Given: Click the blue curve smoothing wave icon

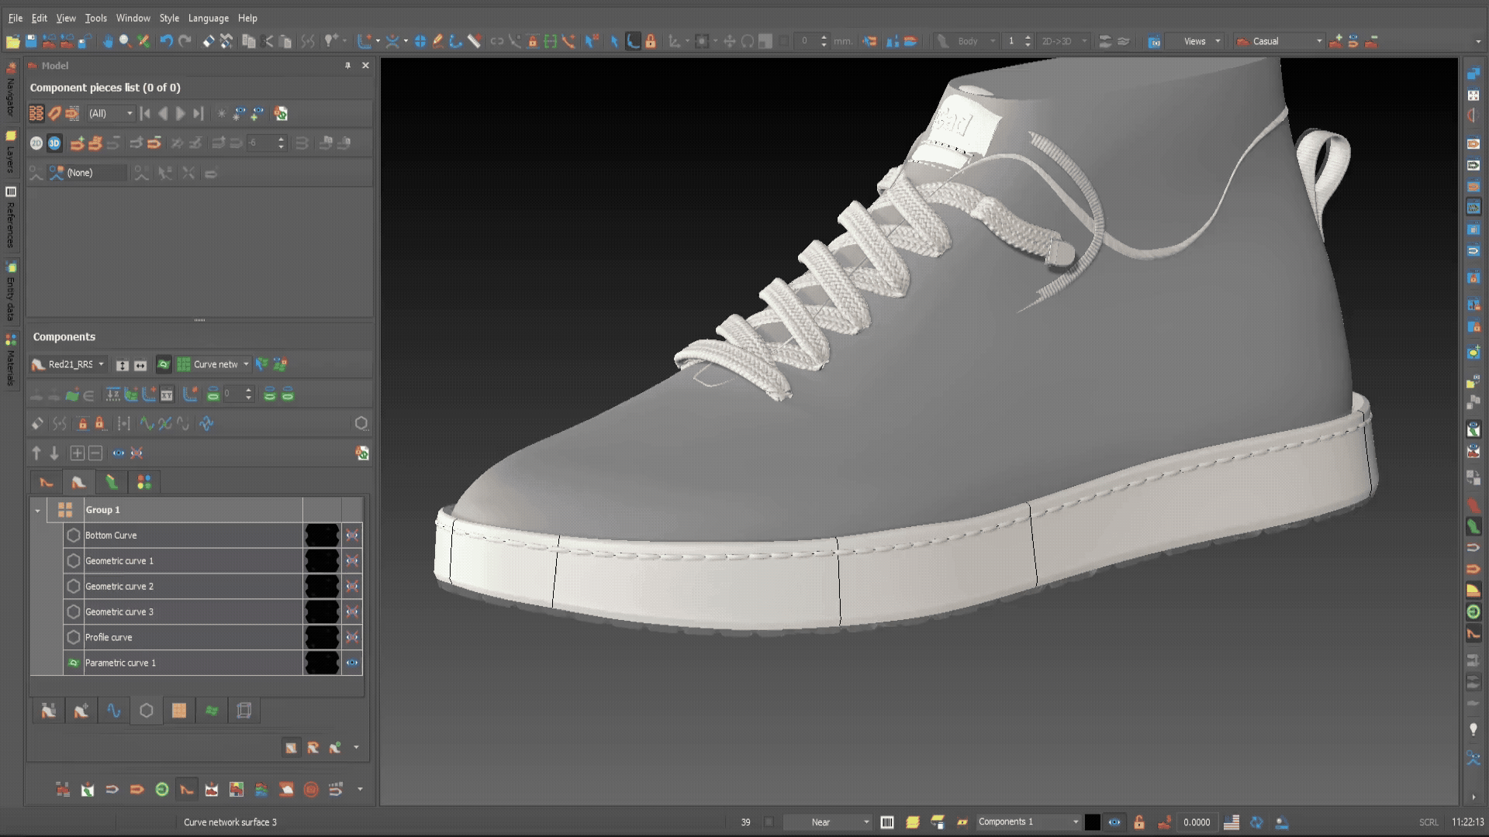Looking at the screenshot, I should [206, 424].
